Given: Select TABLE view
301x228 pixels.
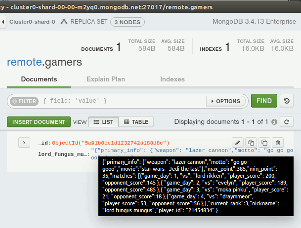Looking at the screenshot, I should (x=136, y=122).
